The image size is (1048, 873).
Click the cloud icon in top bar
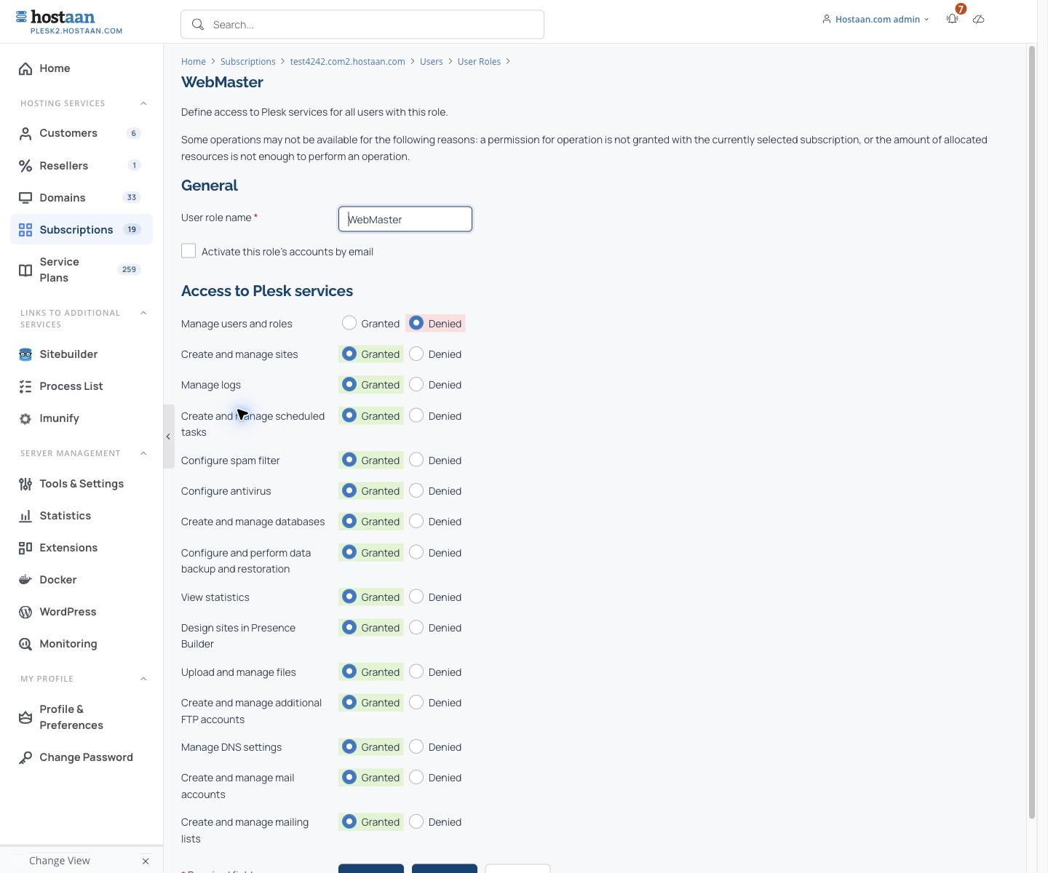[x=979, y=20]
